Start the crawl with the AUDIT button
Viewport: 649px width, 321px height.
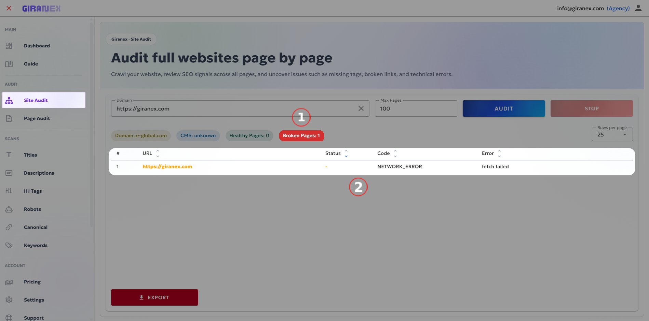tap(504, 108)
